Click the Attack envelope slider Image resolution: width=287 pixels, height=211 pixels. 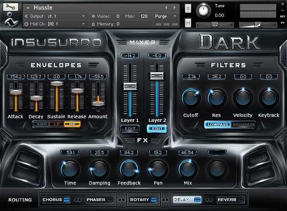(15, 92)
